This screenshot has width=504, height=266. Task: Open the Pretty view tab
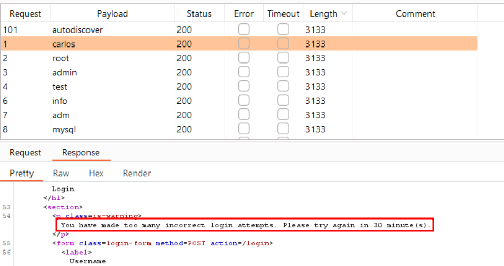[x=22, y=173]
